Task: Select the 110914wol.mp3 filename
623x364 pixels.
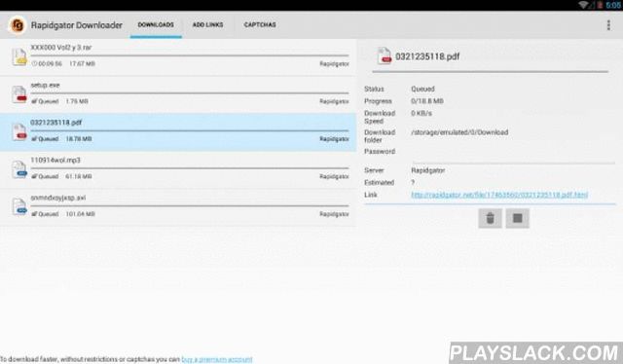Action: coord(55,161)
